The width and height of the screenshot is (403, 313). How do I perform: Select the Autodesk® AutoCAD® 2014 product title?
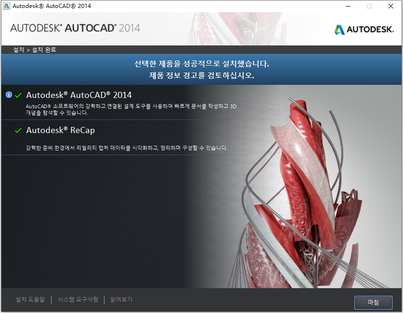click(x=79, y=95)
